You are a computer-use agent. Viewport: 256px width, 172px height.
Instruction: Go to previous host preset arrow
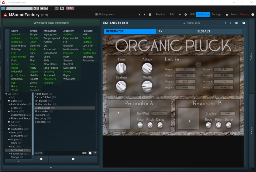(x=34, y=8)
